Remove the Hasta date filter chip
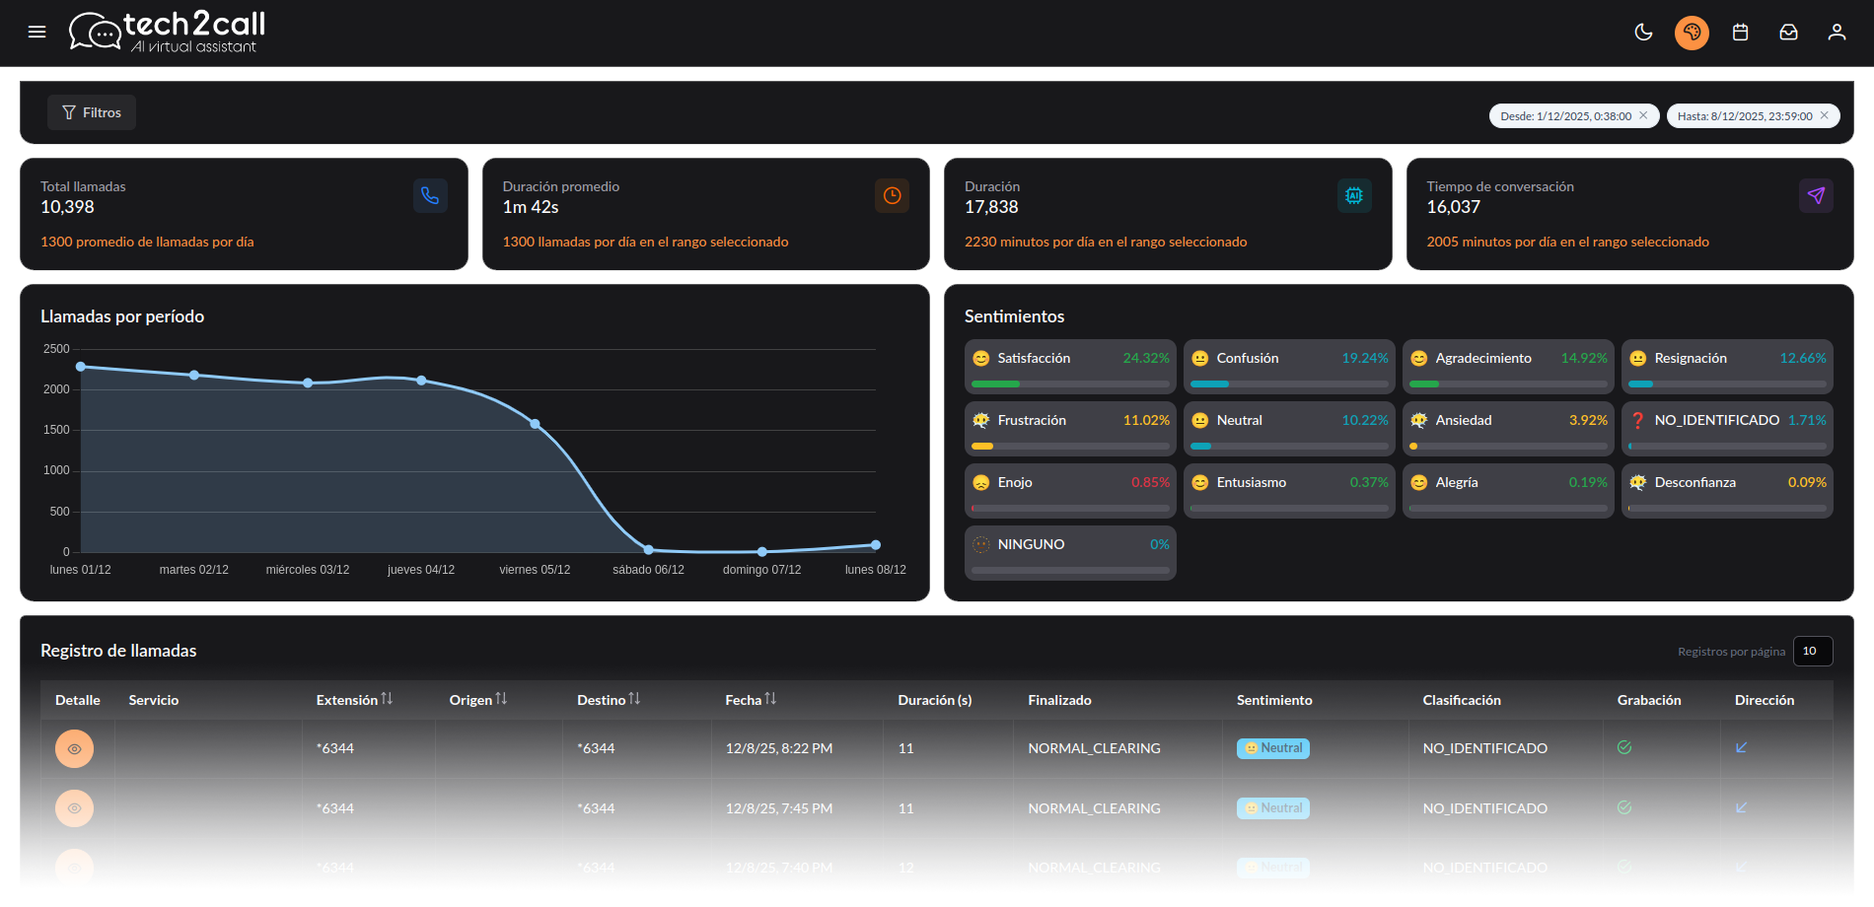Image resolution: width=1874 pixels, height=907 pixels. (x=1824, y=115)
